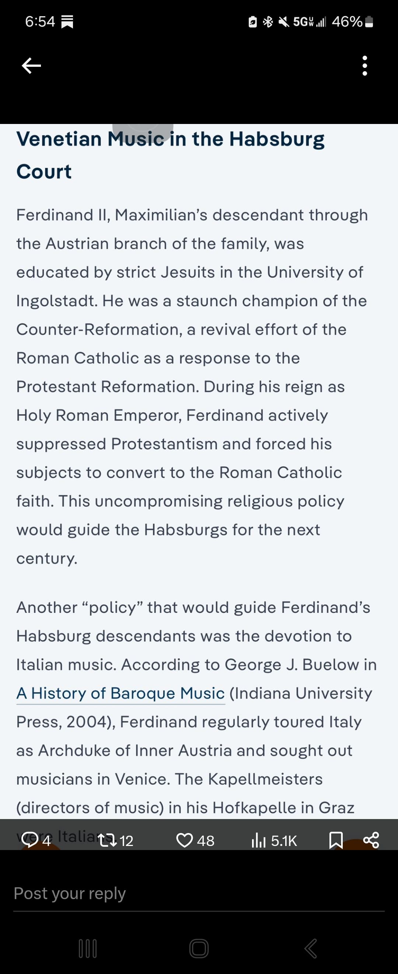Tap the 5G signal strength indicator
Viewport: 398px width, 974px height.
click(x=309, y=22)
